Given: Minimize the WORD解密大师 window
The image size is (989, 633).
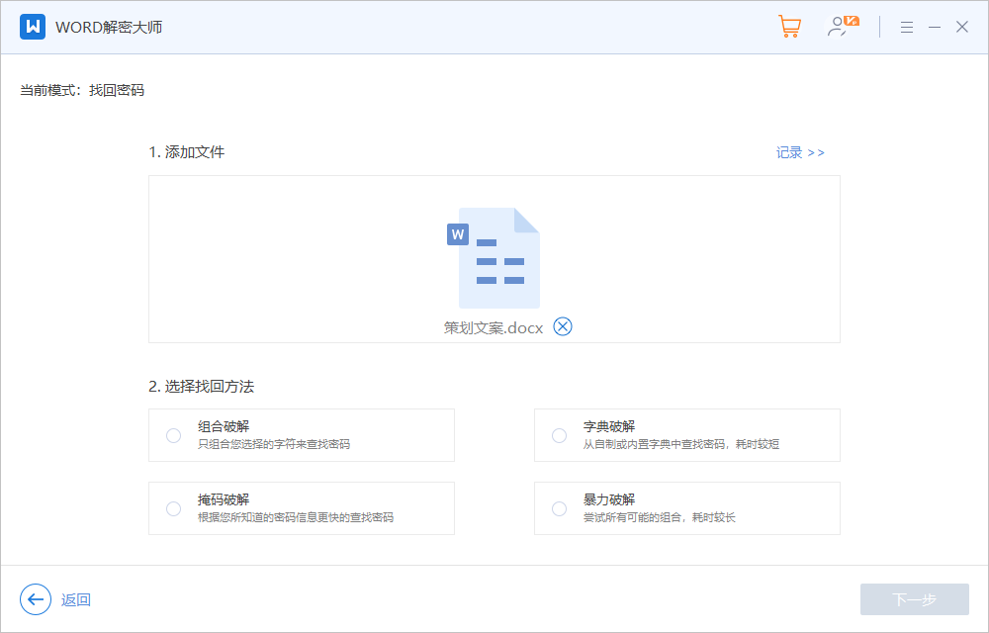Looking at the screenshot, I should click(x=934, y=28).
